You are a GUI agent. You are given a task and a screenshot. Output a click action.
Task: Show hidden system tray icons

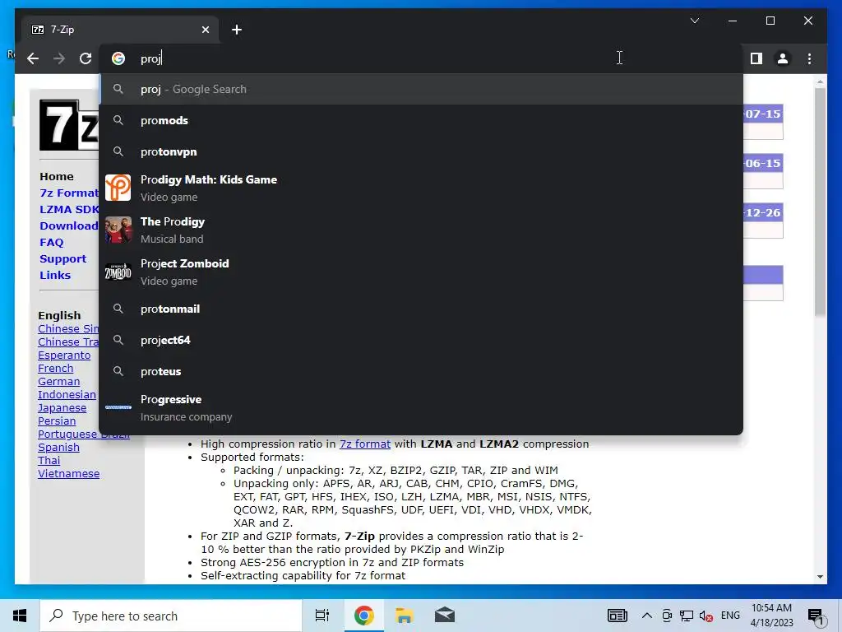pos(647,616)
